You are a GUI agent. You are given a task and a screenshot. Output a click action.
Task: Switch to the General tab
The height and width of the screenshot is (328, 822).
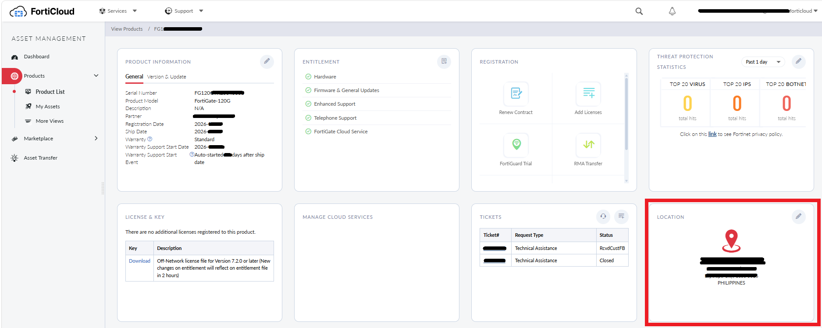coord(134,77)
